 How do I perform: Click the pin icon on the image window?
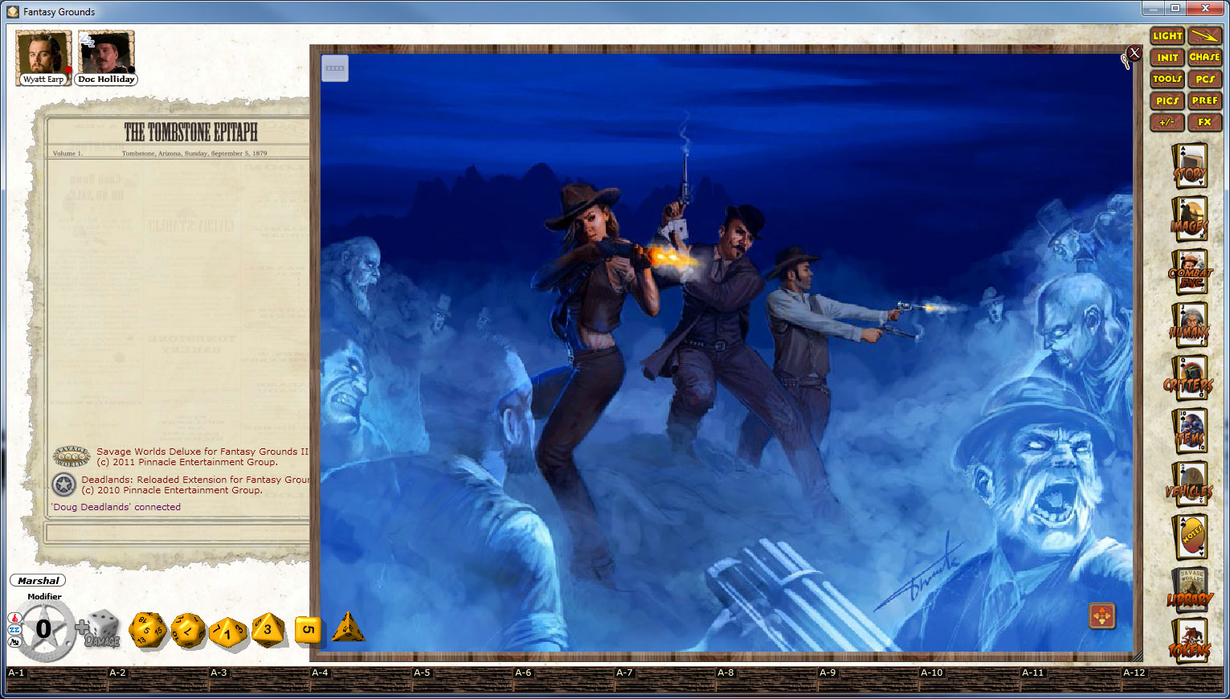coord(1125,61)
